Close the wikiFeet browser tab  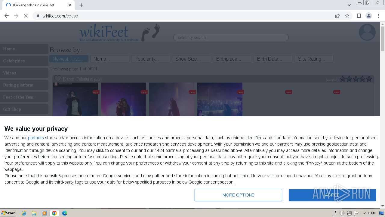click(70, 5)
